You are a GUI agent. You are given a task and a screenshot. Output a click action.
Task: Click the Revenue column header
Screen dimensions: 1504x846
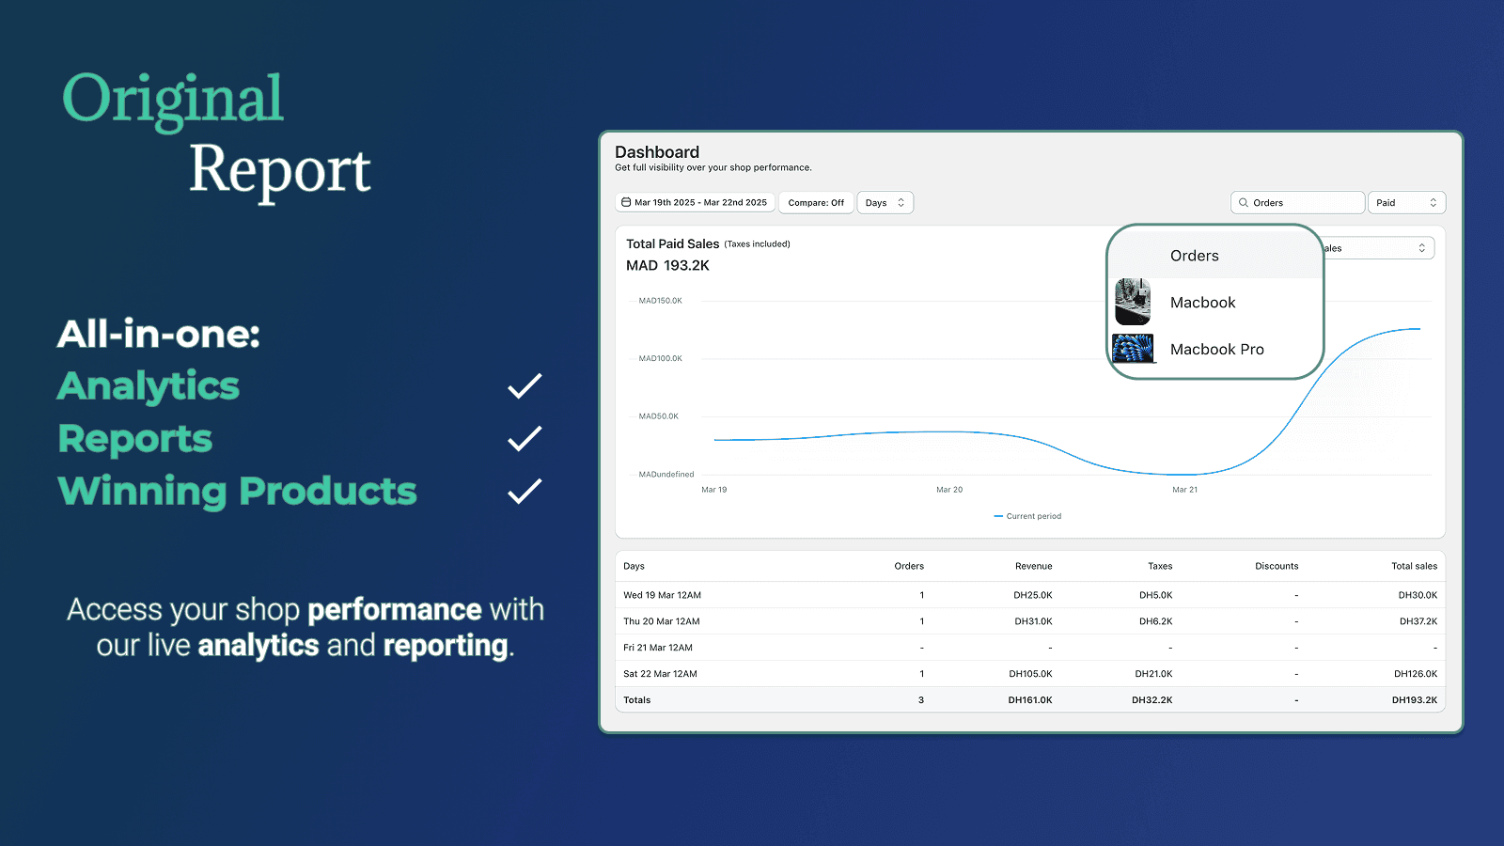click(x=1033, y=566)
